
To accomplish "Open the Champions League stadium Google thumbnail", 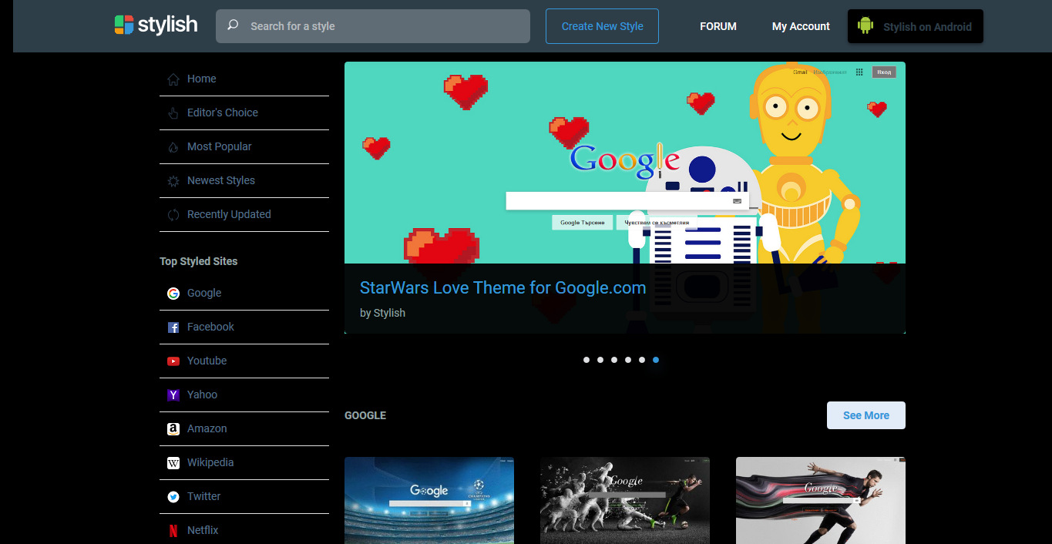I will coord(429,501).
